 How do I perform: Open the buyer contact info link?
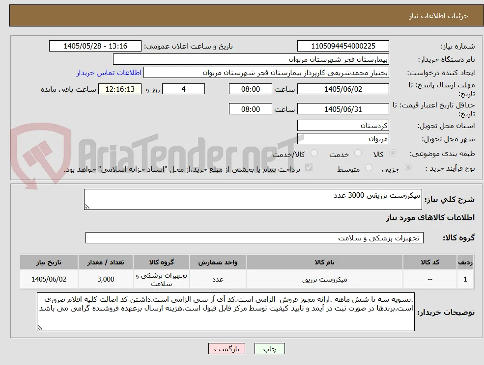pos(109,73)
